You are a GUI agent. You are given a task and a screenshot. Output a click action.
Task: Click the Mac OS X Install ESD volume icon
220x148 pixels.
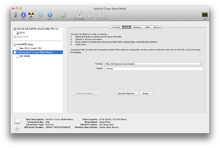click(18, 48)
